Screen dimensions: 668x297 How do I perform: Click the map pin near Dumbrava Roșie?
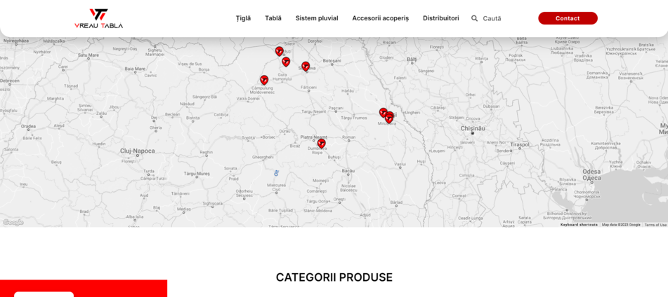pyautogui.click(x=321, y=142)
